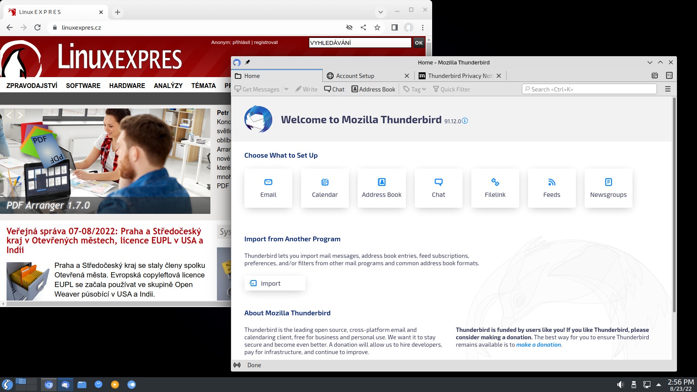Open ANALÝZY menu on LinuxEXPRES

coord(168,86)
